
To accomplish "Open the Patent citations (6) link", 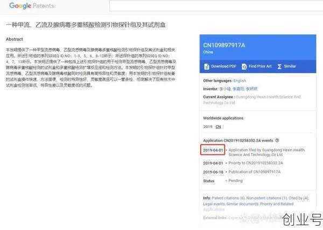I will point(228,198).
